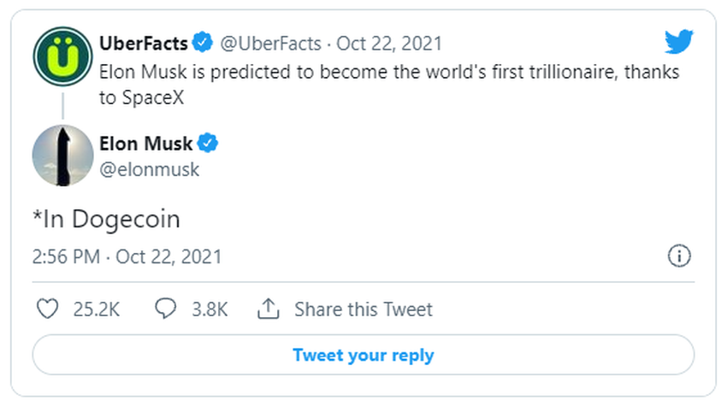Click Elon Musk's blue verified badge
727x406 pixels.
point(208,143)
